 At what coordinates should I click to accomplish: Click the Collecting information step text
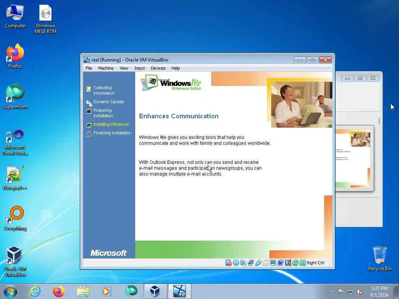[x=104, y=90]
